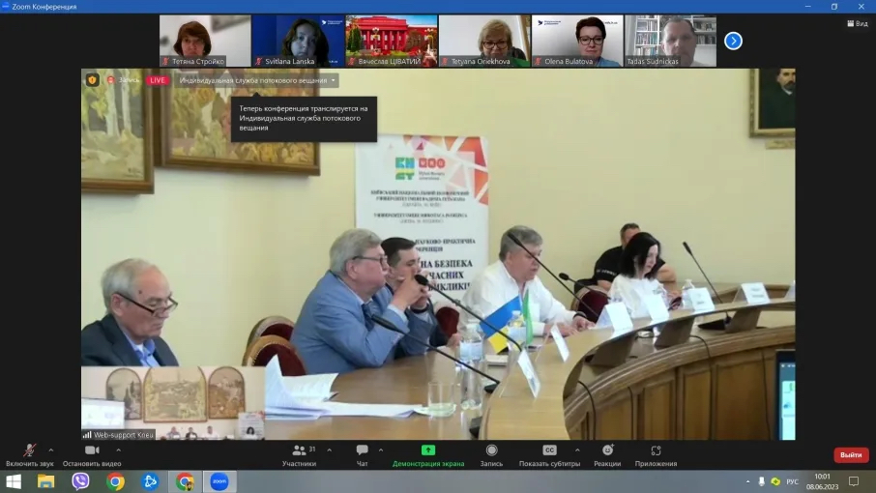Show next participants with blue arrow
Screen dimensions: 876x493
point(733,41)
